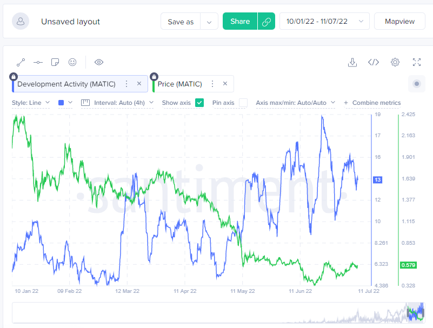Select the Price (MATIC) metric tab
The width and height of the screenshot is (433, 328).
pos(179,84)
